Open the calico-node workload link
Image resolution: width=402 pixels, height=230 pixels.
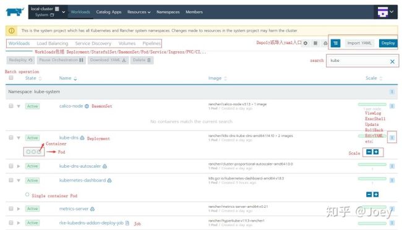[x=71, y=106]
